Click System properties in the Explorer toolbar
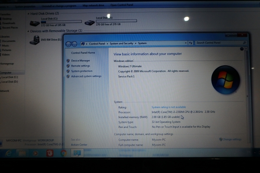This screenshot has width=260, height=173. tap(25, 6)
